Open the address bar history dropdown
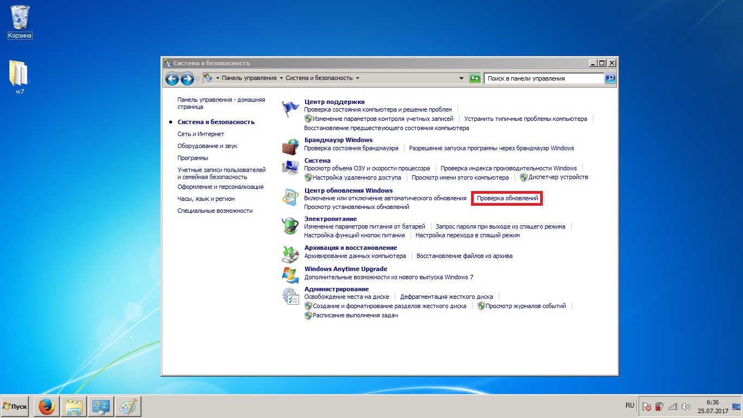Screen dimensions: 743x418 click(462, 78)
